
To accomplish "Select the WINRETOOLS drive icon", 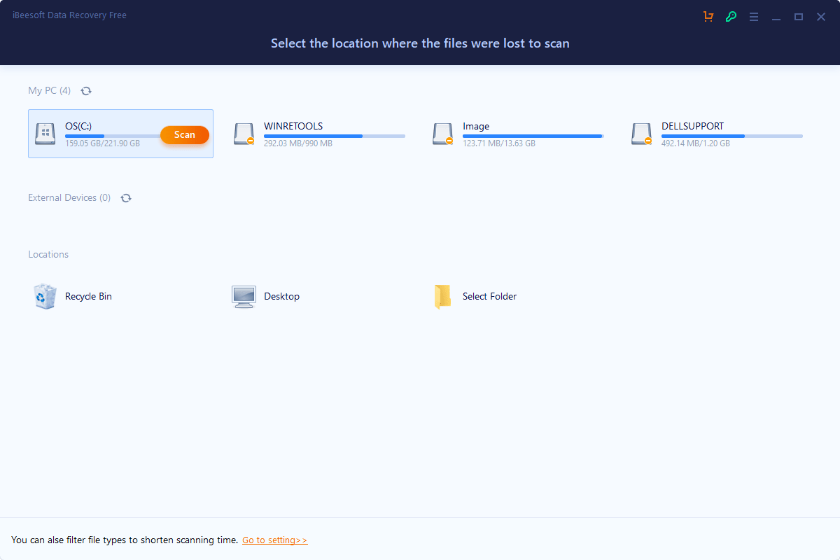I will 244,134.
